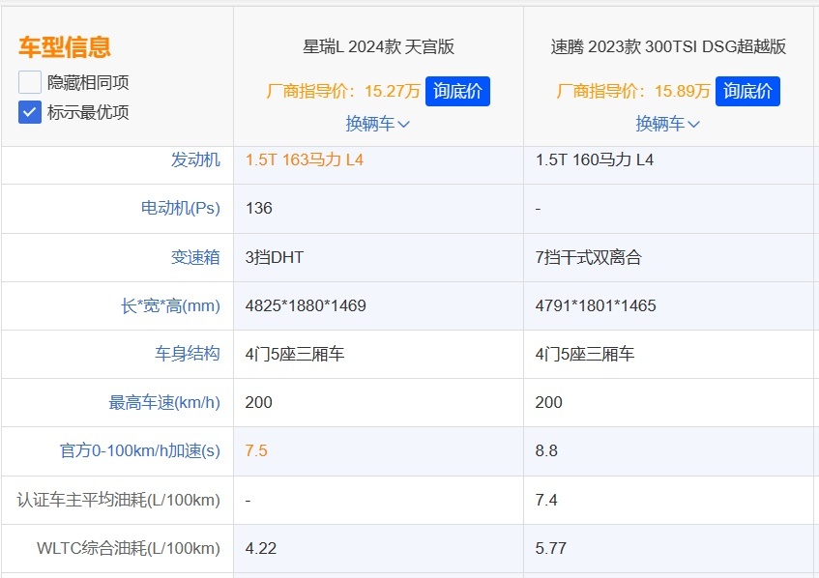Select the WLTC综合油耗(L/100km) label
The height and width of the screenshot is (578, 819).
coord(129,549)
